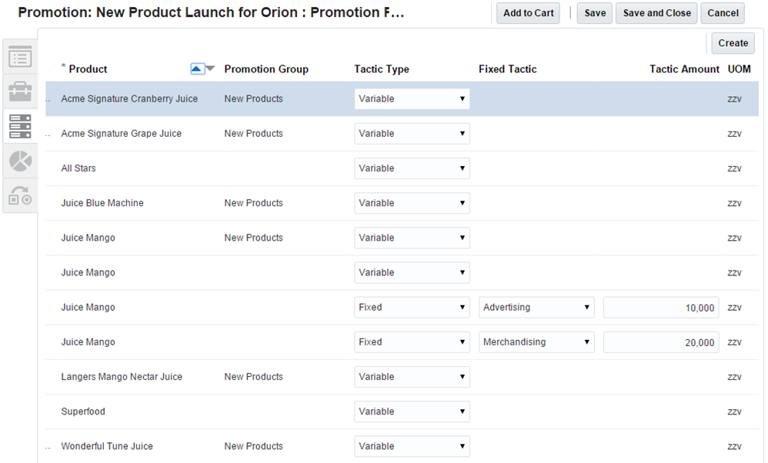Open Tactic Type dropdown for Superfood
Screen dimensions: 768x463
412,411
